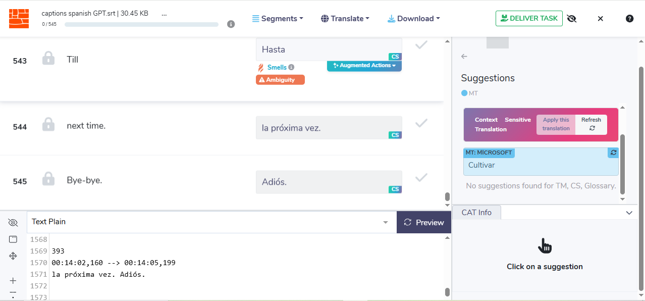Open the file options ellipsis menu
Image resolution: width=645 pixels, height=301 pixels.
[164, 14]
